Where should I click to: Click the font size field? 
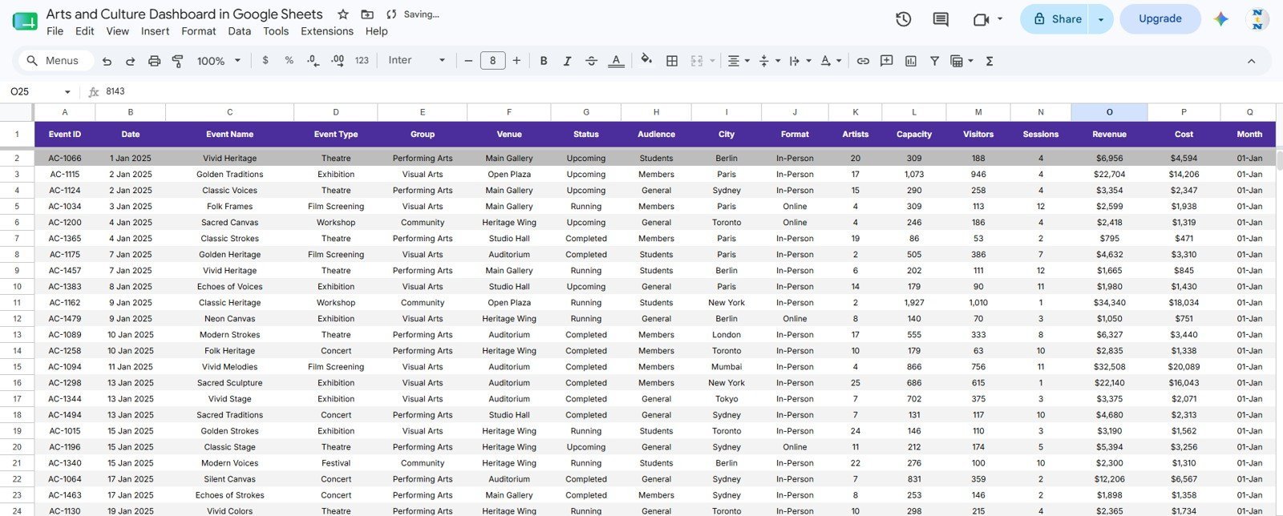tap(492, 61)
